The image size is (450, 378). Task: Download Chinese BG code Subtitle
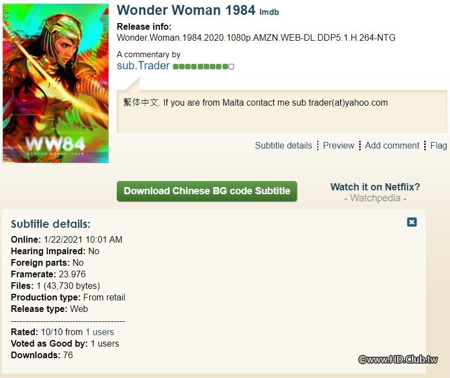(x=207, y=191)
